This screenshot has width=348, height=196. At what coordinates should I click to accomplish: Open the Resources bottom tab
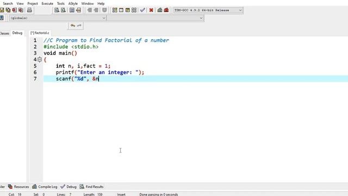click(x=18, y=187)
